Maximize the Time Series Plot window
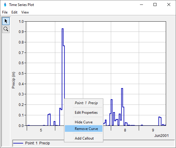176x148 pixels. tap(155, 5)
